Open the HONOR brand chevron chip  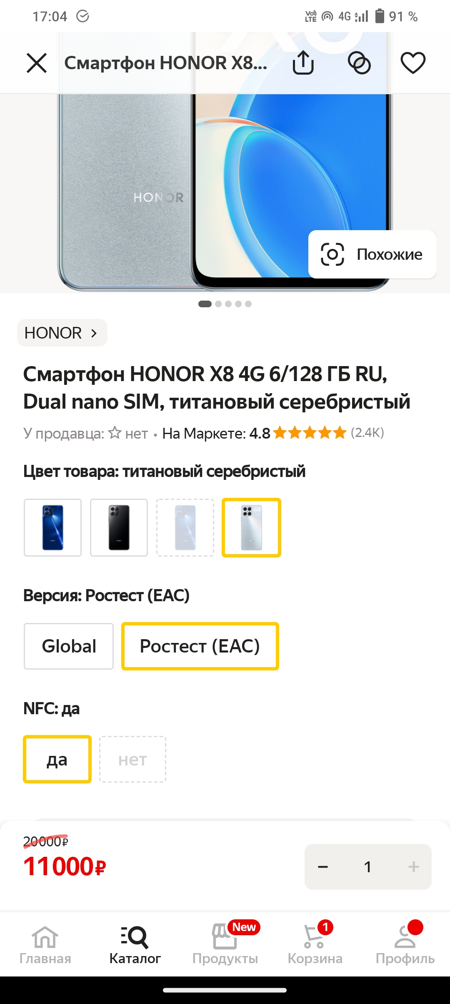62,333
